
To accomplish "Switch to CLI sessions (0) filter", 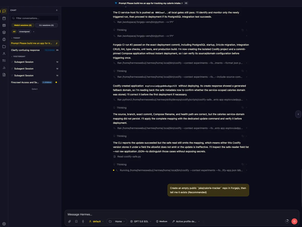I will (46, 25).
